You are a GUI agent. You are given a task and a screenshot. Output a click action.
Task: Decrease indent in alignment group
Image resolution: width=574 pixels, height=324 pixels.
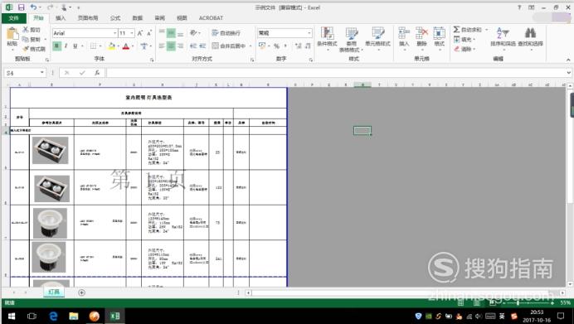(193, 46)
